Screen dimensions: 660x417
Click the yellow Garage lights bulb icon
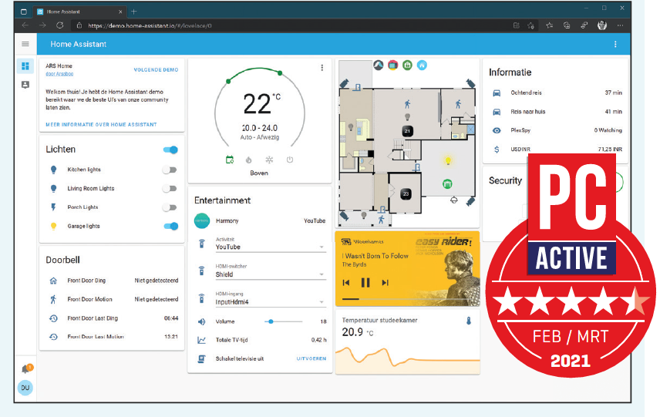(53, 226)
